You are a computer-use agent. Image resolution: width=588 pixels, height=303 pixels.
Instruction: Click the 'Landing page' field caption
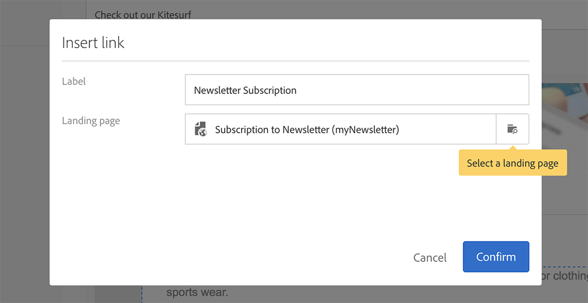tap(91, 121)
